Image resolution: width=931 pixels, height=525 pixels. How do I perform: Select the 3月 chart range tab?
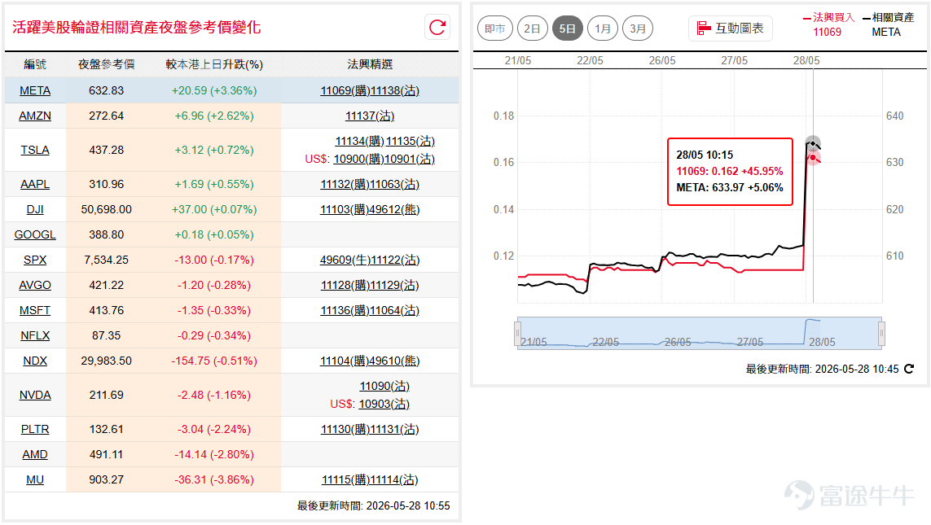pyautogui.click(x=638, y=28)
